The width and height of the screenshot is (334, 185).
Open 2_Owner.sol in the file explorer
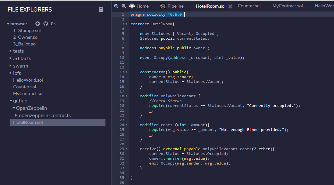tap(26, 37)
